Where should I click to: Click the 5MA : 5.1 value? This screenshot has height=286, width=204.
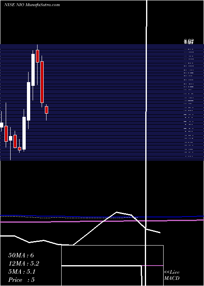[x=22, y=272]
